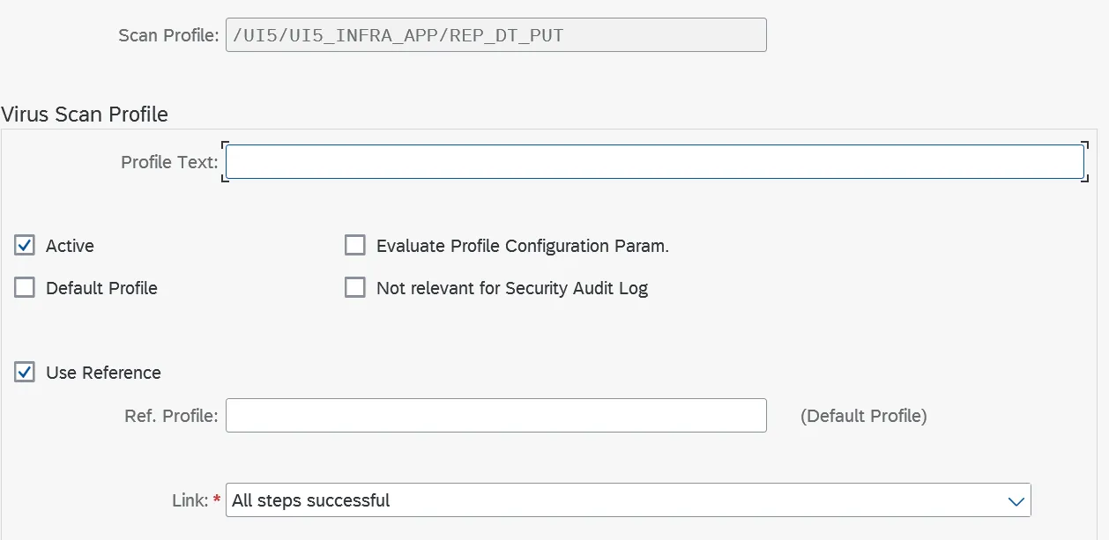Click 'Not relevant for Security Audit Log' label
The width and height of the screenshot is (1109, 540).
tap(511, 288)
